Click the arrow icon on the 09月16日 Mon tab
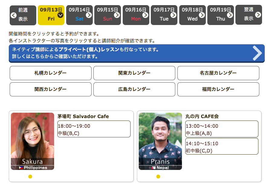Viewport: 272px width, 188px height. (x=145, y=15)
